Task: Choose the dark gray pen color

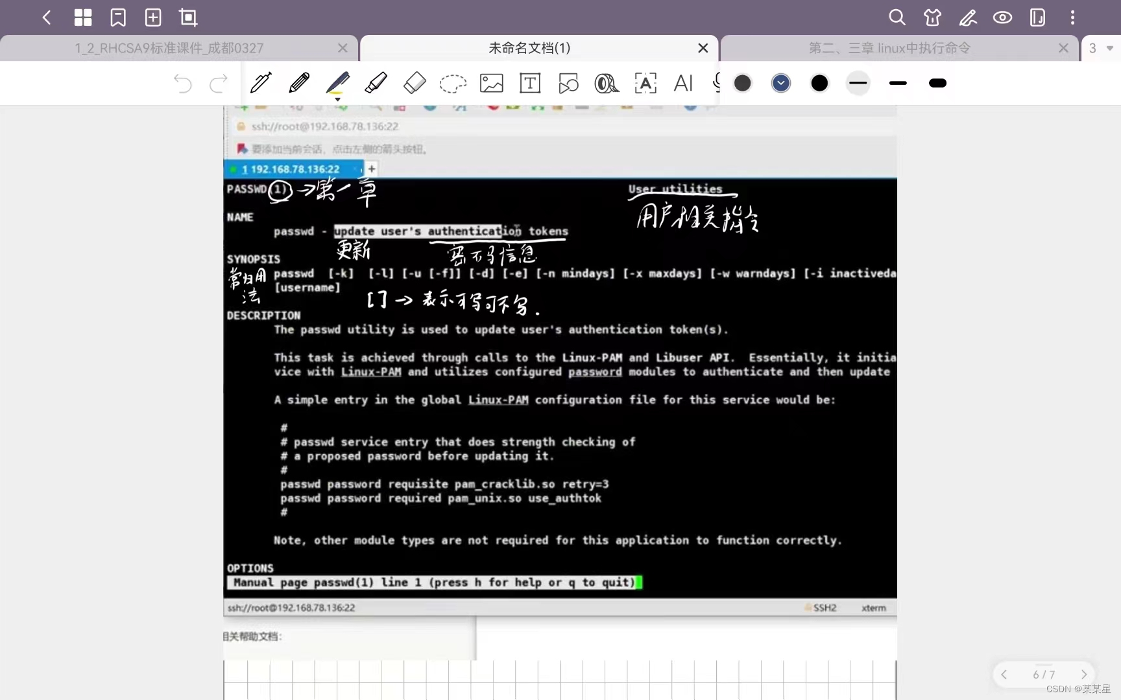Action: coord(743,83)
